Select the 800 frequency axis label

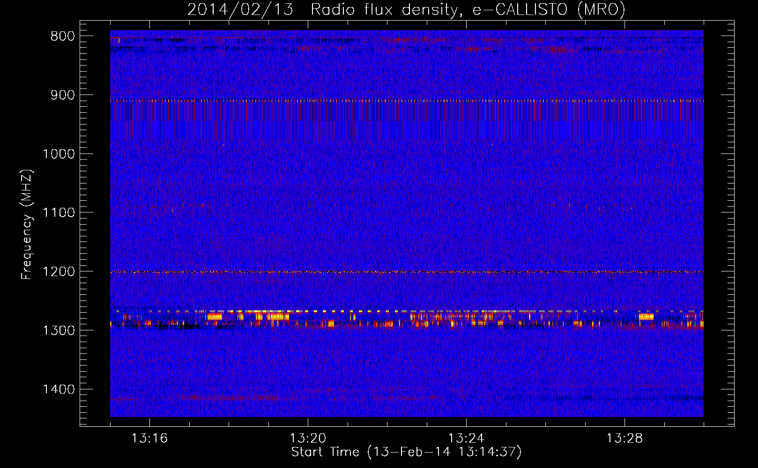coord(63,37)
